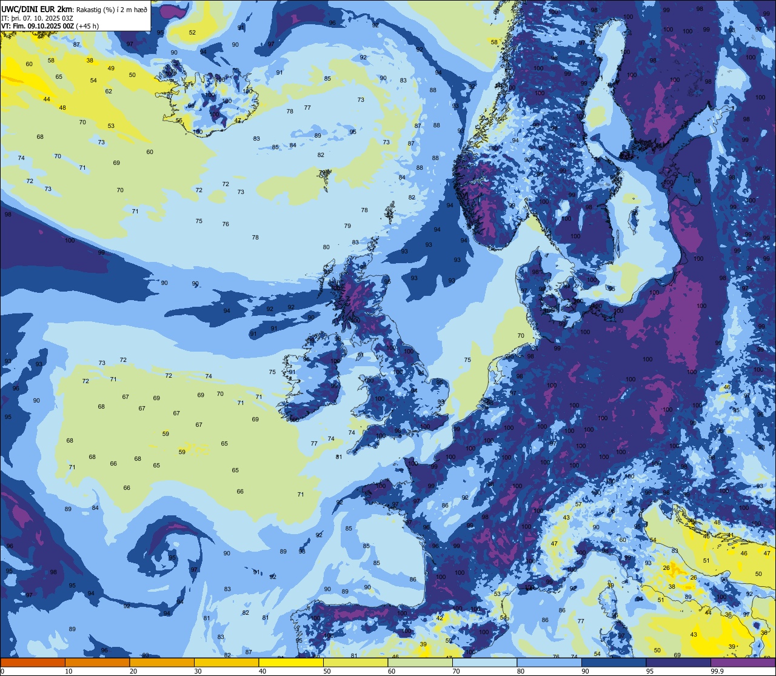Click the 40–50 % bright yellow legend swatch
The width and height of the screenshot is (776, 676).
coord(291,663)
